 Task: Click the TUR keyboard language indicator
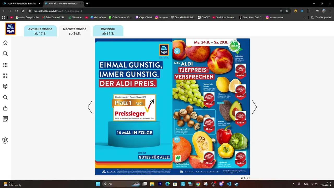point(306,184)
